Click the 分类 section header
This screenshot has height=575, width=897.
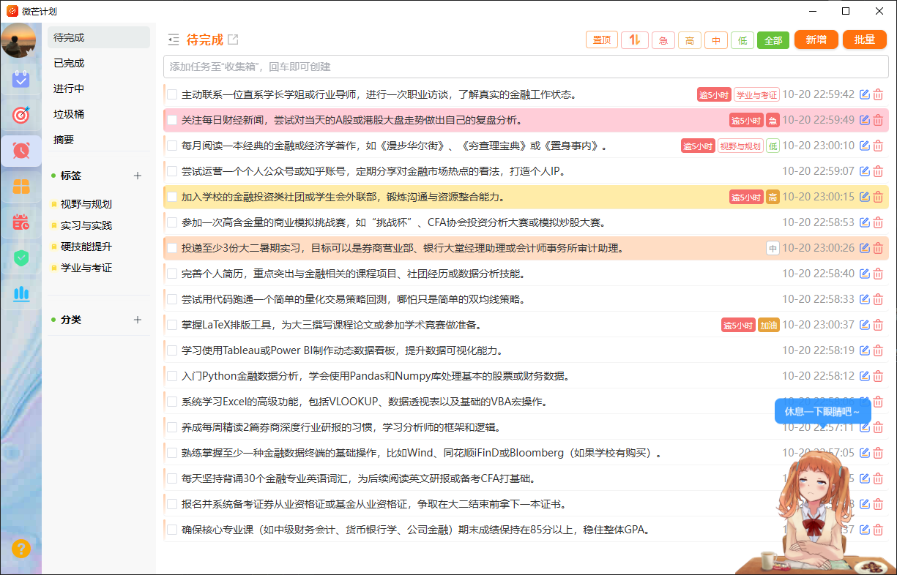(70, 320)
